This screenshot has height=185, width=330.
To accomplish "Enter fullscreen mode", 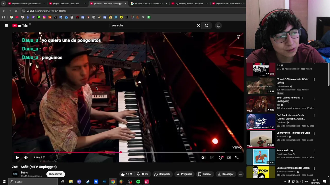I will pos(237,158).
